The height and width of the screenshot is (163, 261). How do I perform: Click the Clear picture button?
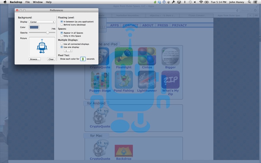(x=51, y=59)
